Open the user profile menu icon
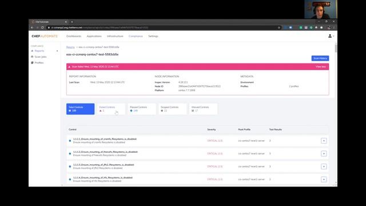Viewport: 366px width, 206px height. point(330,36)
